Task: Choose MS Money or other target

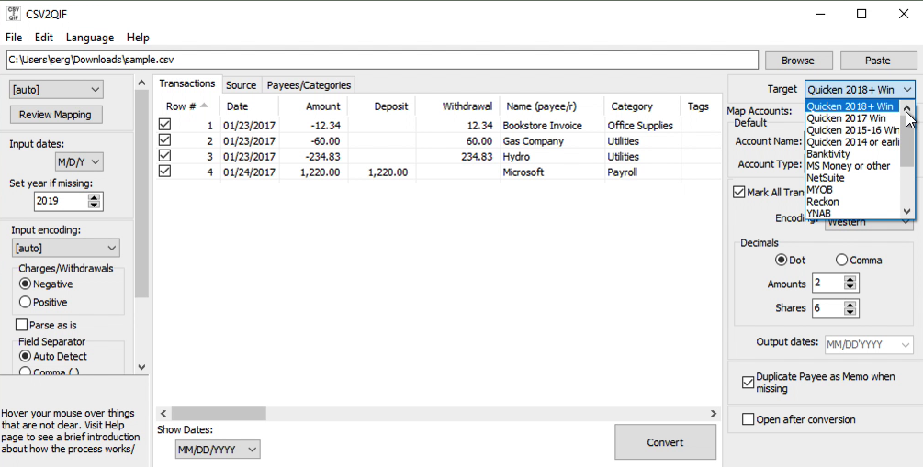Action: click(x=852, y=166)
